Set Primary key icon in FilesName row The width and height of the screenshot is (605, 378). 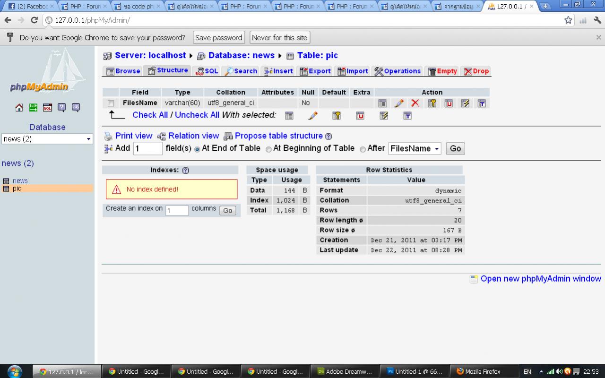click(432, 103)
